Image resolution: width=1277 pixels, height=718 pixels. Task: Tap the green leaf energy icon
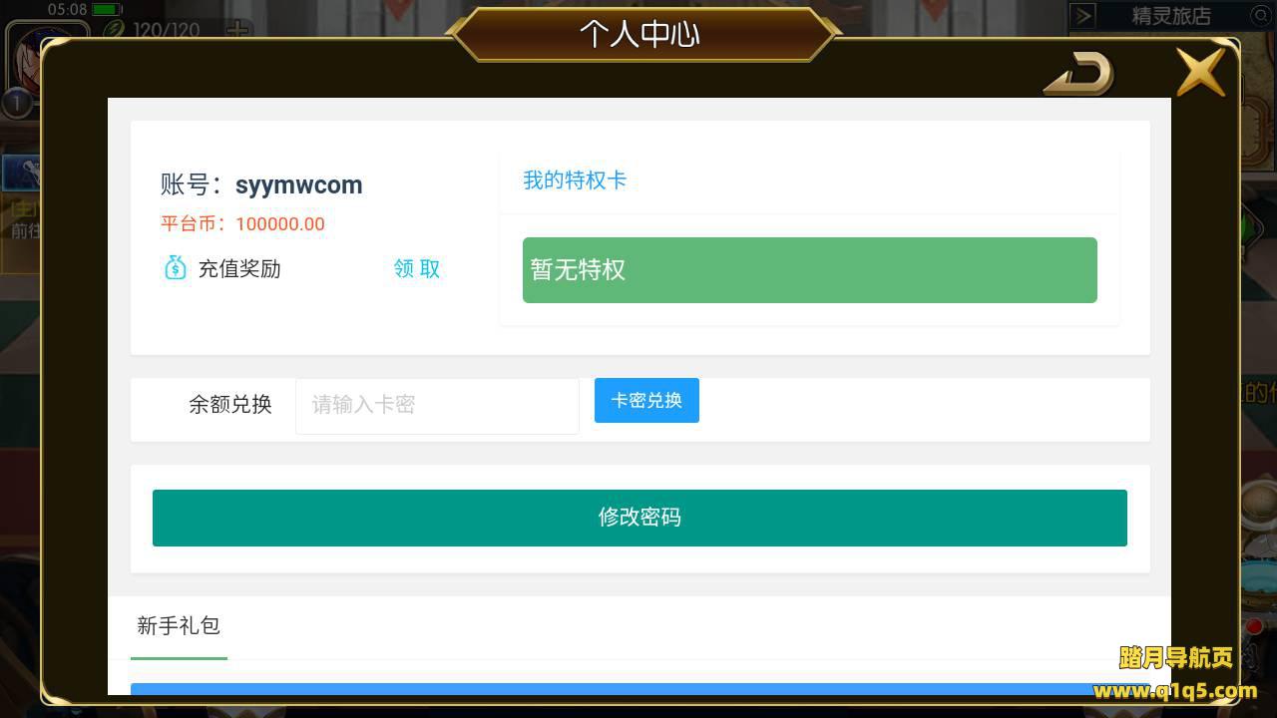(115, 28)
